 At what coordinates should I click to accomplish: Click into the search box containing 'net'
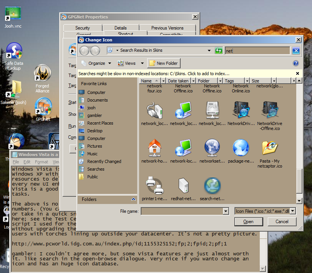click(x=257, y=51)
